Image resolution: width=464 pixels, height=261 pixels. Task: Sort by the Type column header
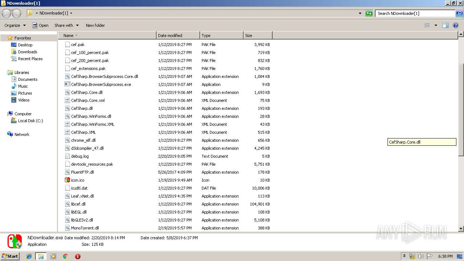pyautogui.click(x=221, y=36)
